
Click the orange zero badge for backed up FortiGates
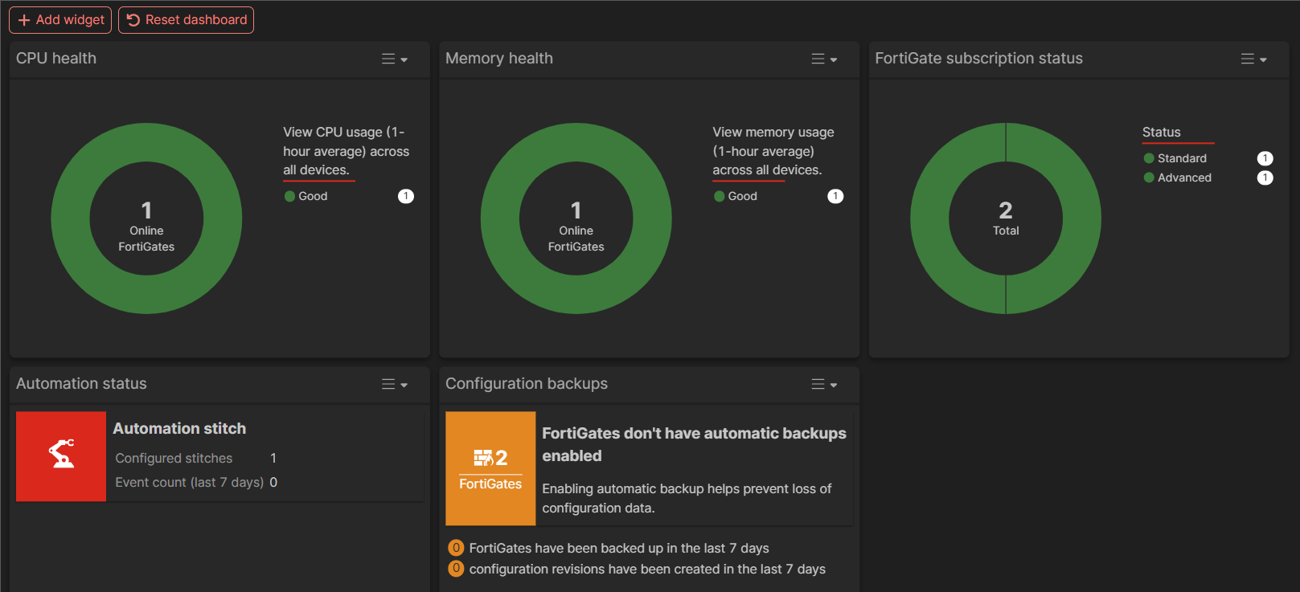click(x=456, y=548)
